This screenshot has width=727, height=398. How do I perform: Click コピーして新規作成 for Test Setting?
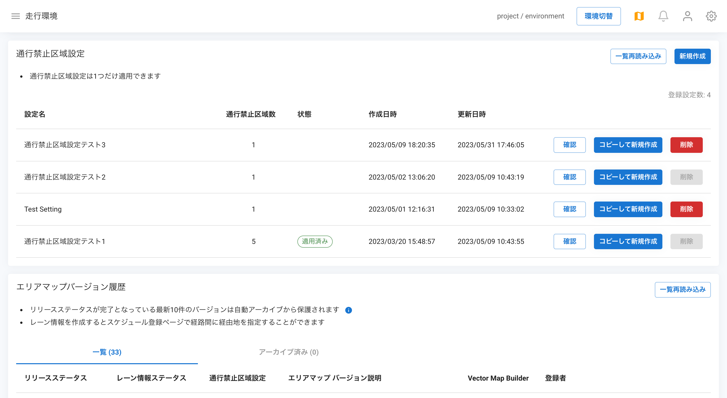628,209
